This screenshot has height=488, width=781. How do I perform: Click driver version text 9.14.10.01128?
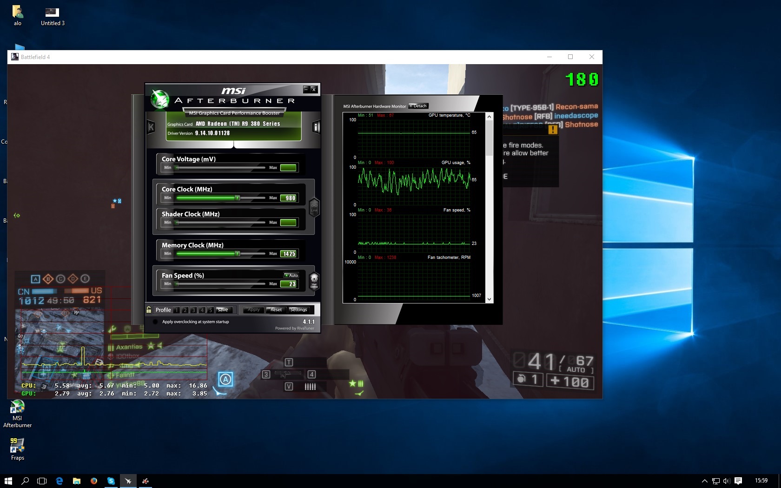pyautogui.click(x=212, y=133)
